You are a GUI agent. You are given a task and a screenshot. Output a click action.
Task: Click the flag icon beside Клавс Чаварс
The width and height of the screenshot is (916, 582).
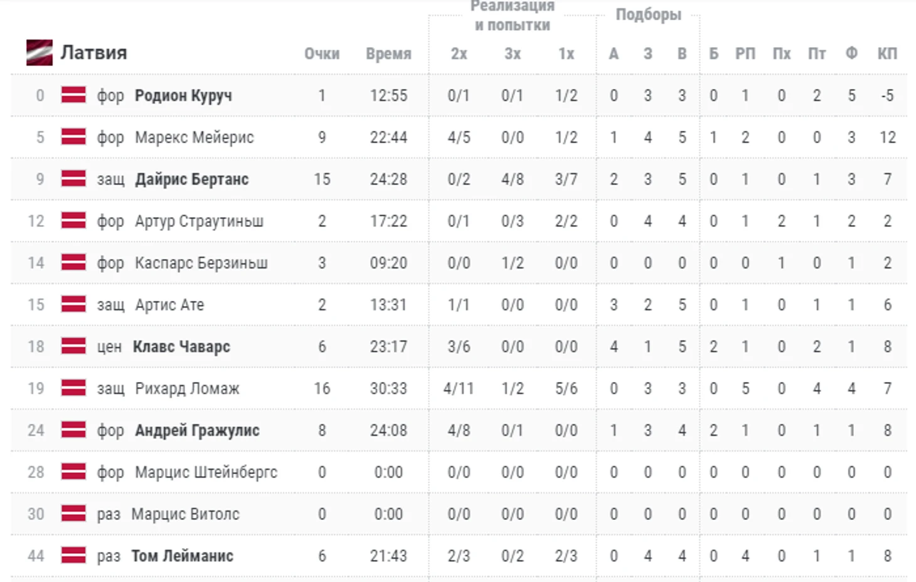(73, 346)
